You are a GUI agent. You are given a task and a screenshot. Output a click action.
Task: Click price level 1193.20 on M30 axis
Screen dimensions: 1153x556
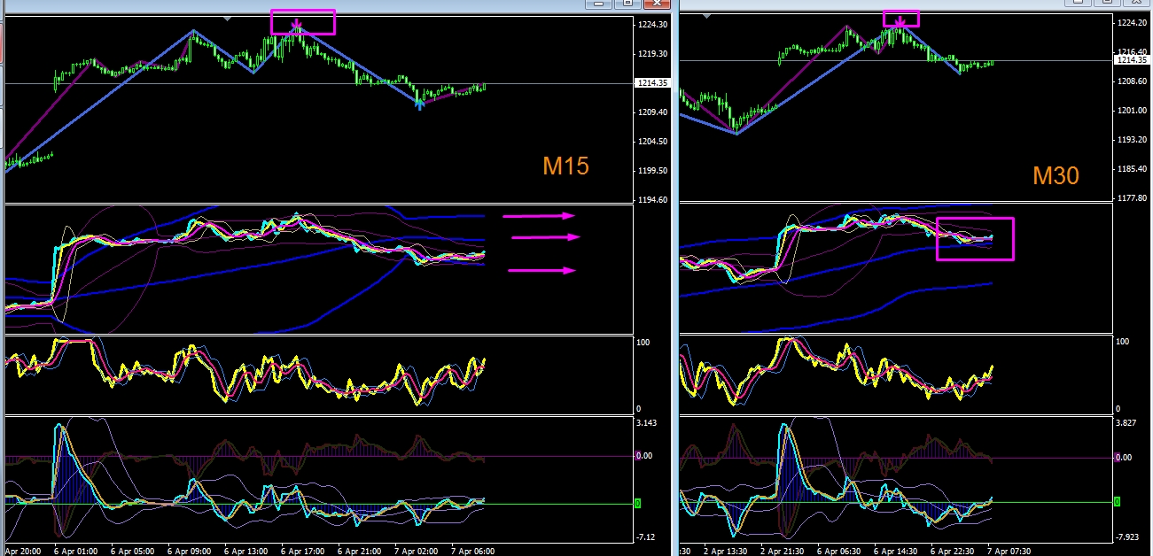1133,140
